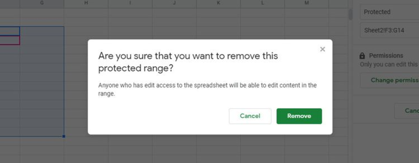Click the sidebar Cancel button at right

point(407,111)
